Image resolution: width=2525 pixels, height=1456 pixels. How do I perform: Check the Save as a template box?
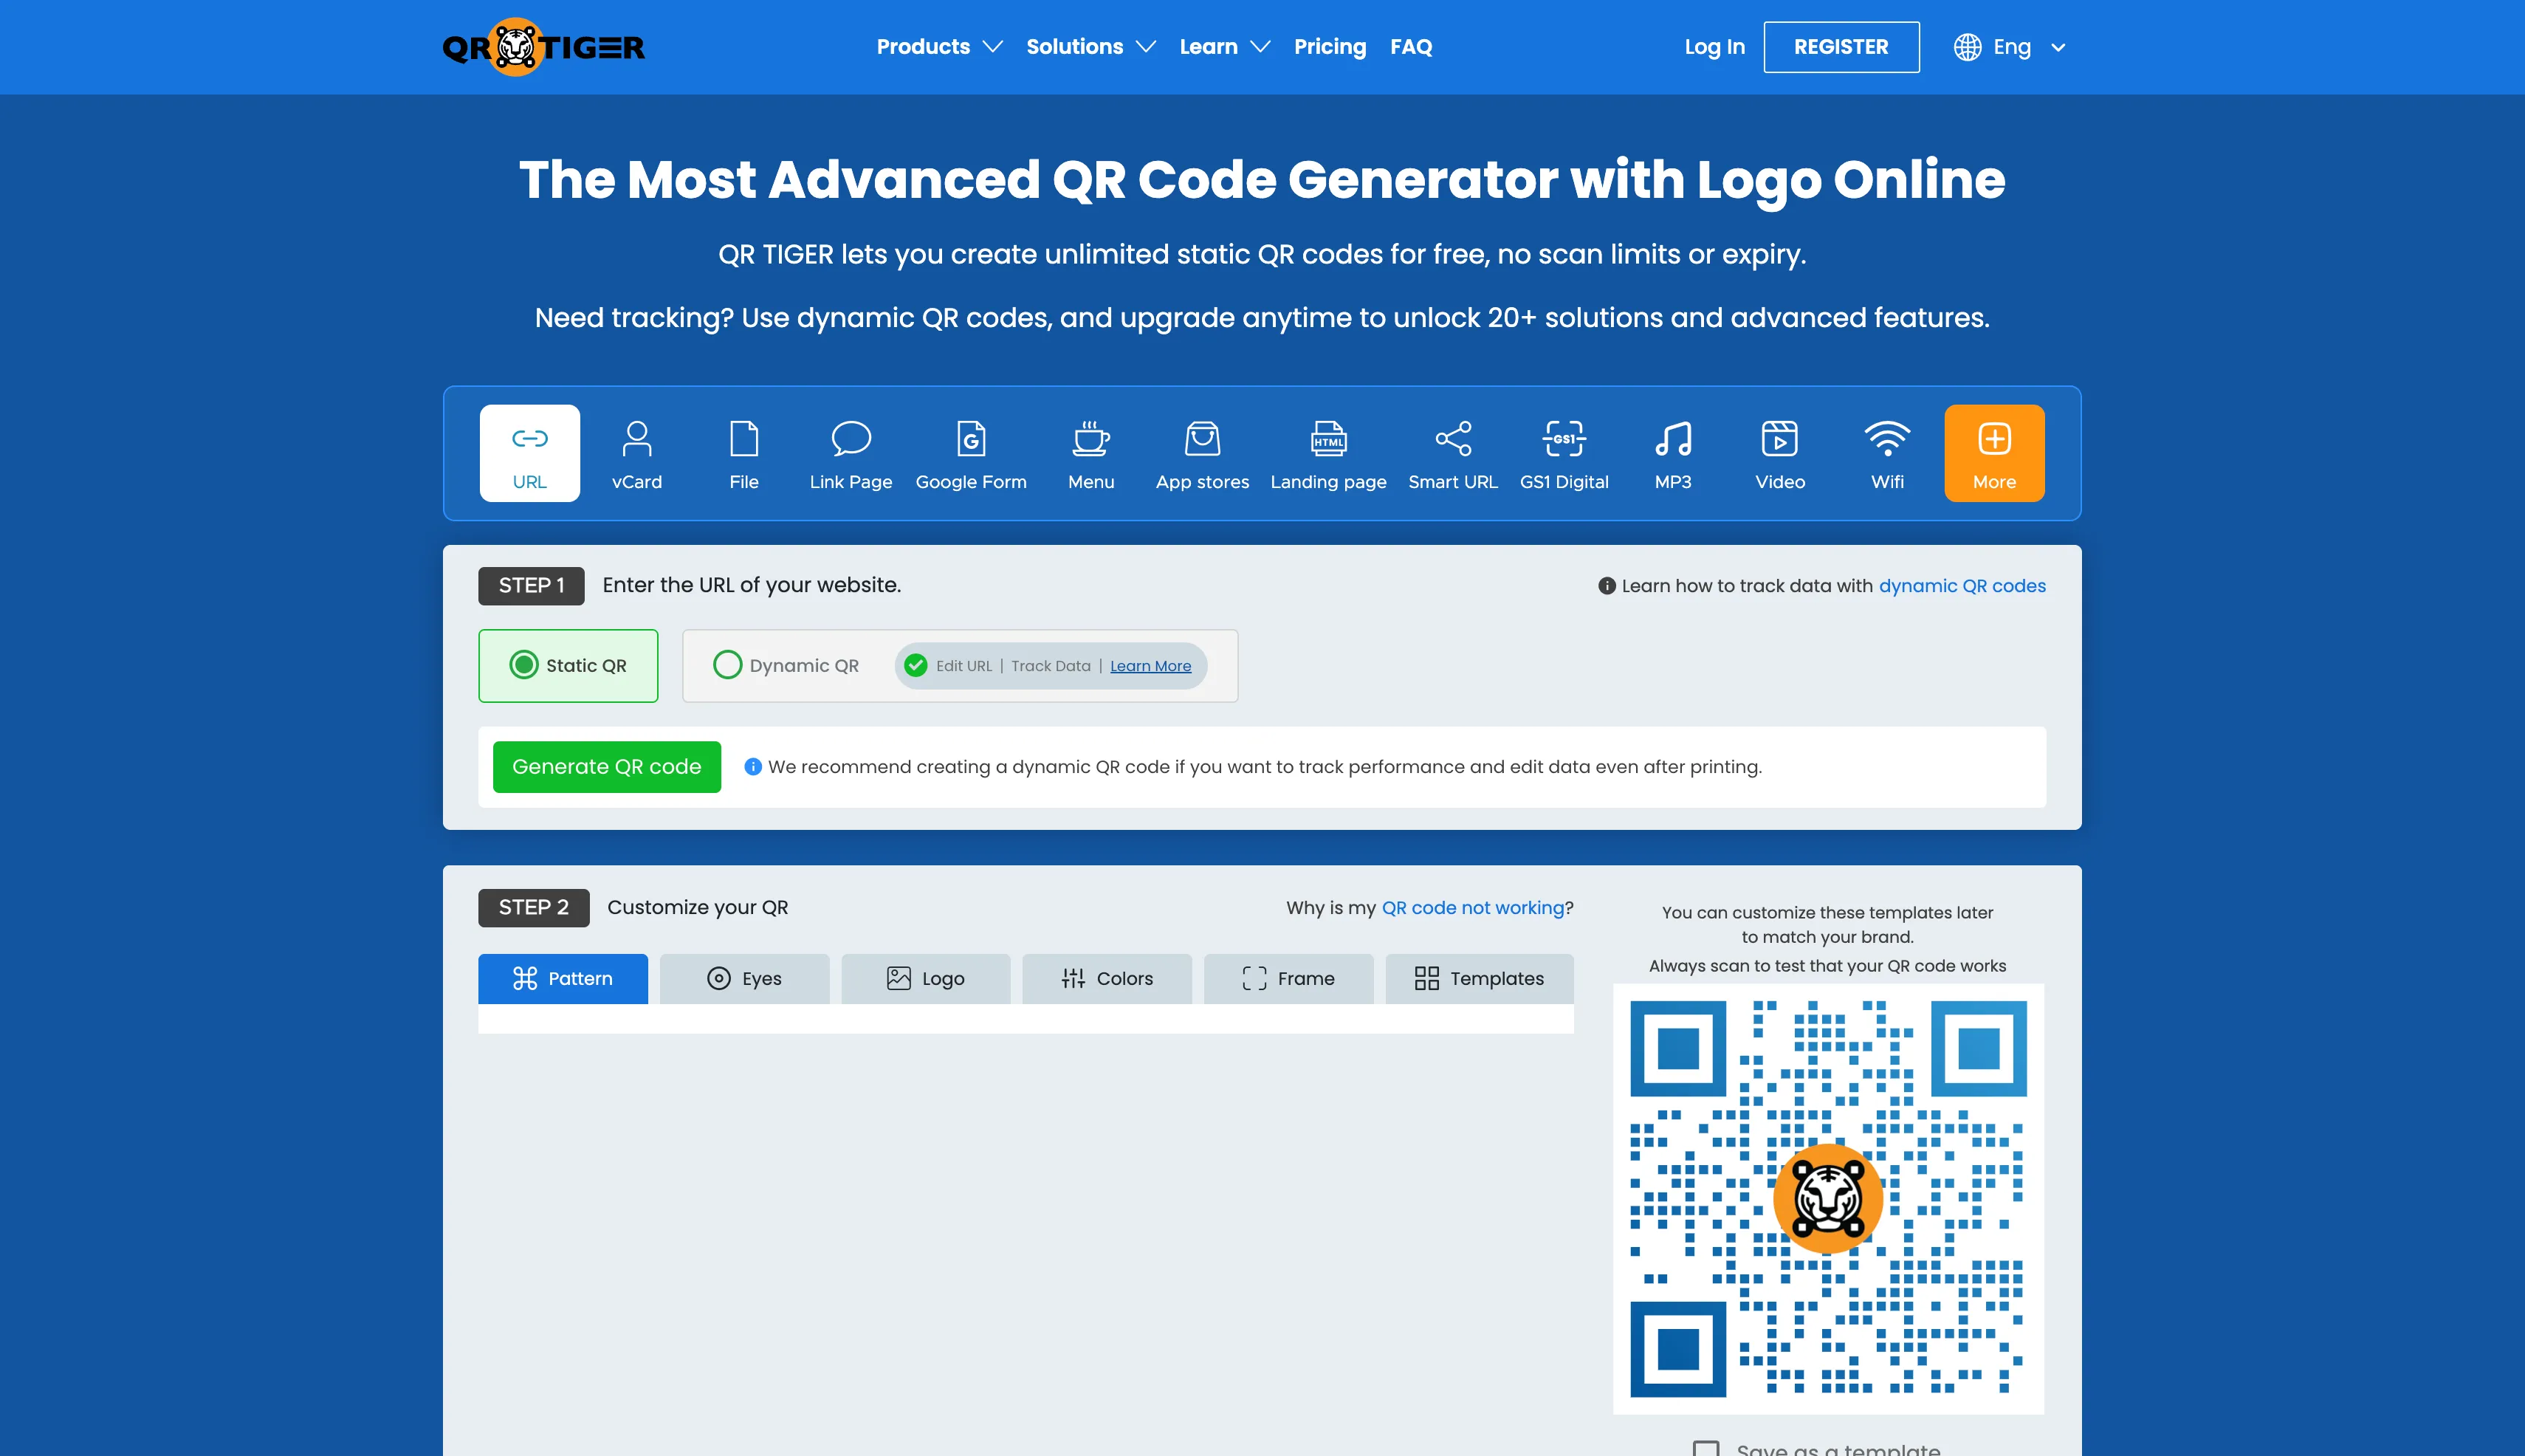click(1705, 1448)
